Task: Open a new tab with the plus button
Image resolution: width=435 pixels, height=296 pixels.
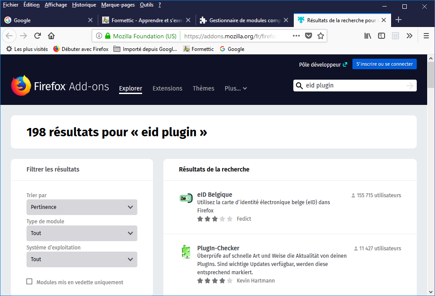Action: (398, 20)
